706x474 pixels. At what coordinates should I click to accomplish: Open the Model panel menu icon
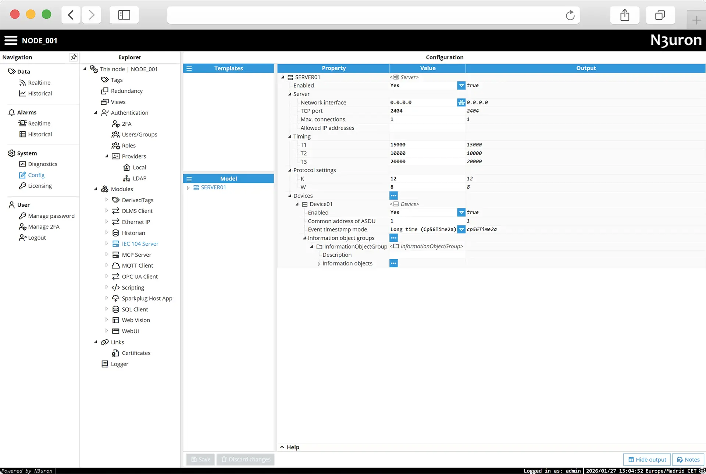[x=189, y=179]
